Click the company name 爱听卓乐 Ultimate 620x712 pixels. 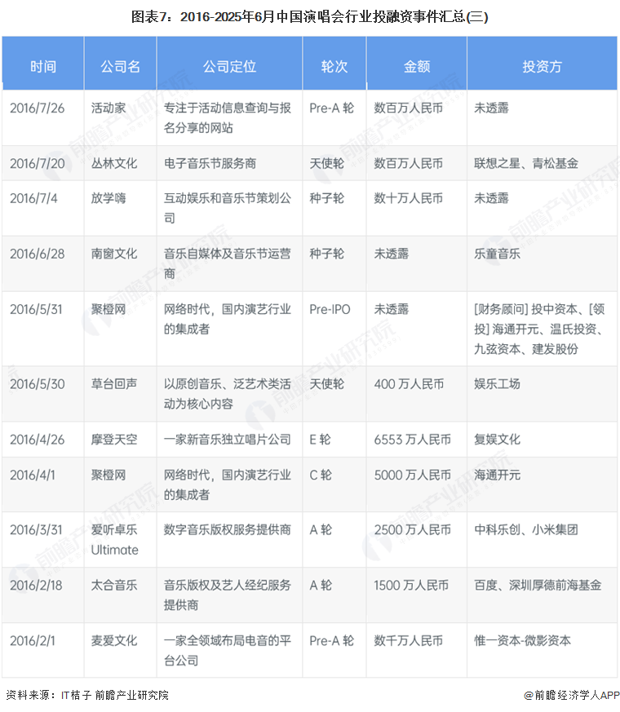pyautogui.click(x=114, y=540)
